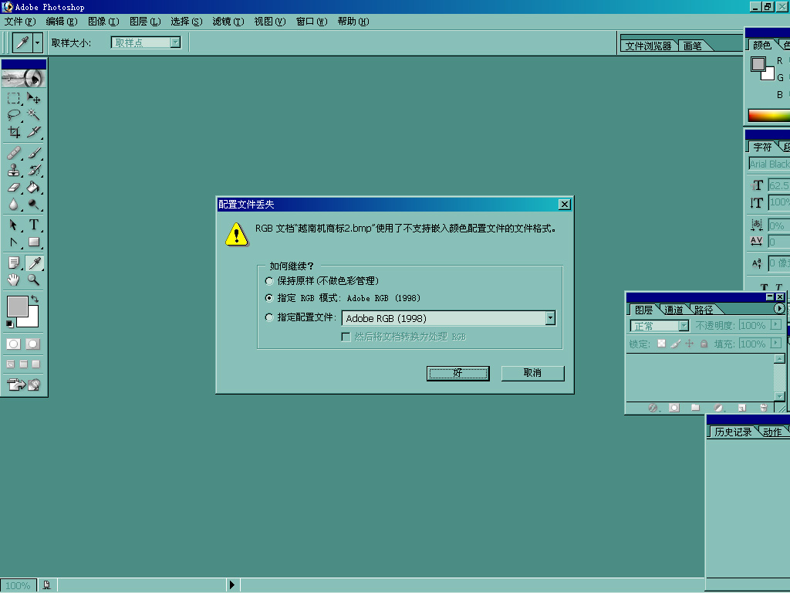Viewport: 790px width, 593px height.
Task: Click the trash icon in Layers panel
Action: 763,408
